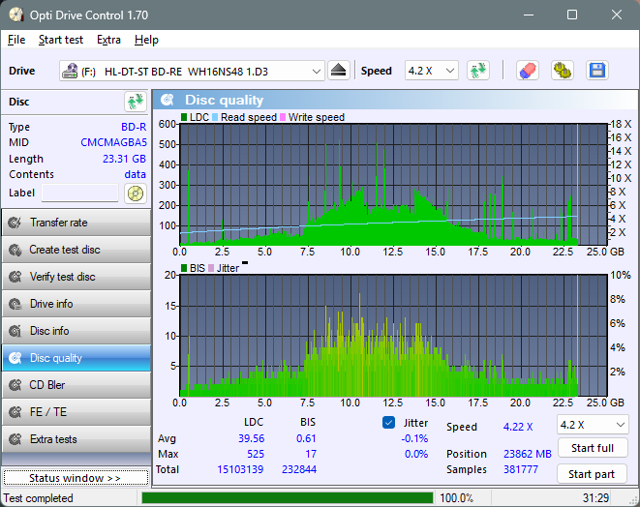Select Transfer rate in the sidebar
The height and width of the screenshot is (507, 640).
76,223
